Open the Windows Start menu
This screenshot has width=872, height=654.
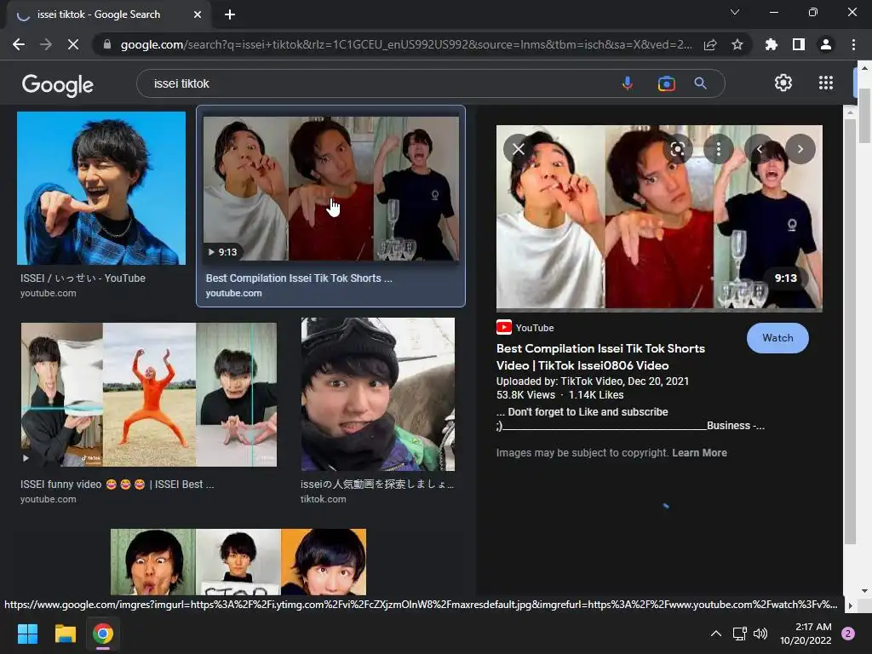(27, 634)
